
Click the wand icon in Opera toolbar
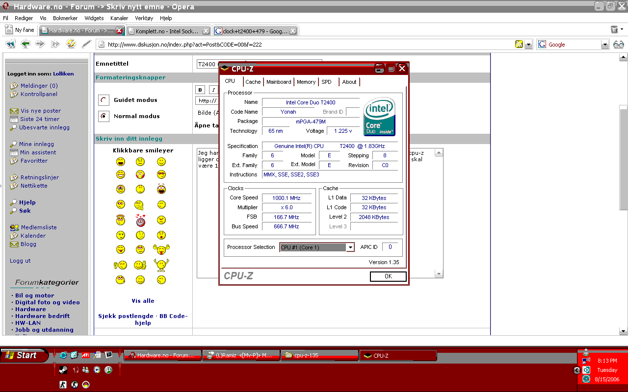pos(86,44)
